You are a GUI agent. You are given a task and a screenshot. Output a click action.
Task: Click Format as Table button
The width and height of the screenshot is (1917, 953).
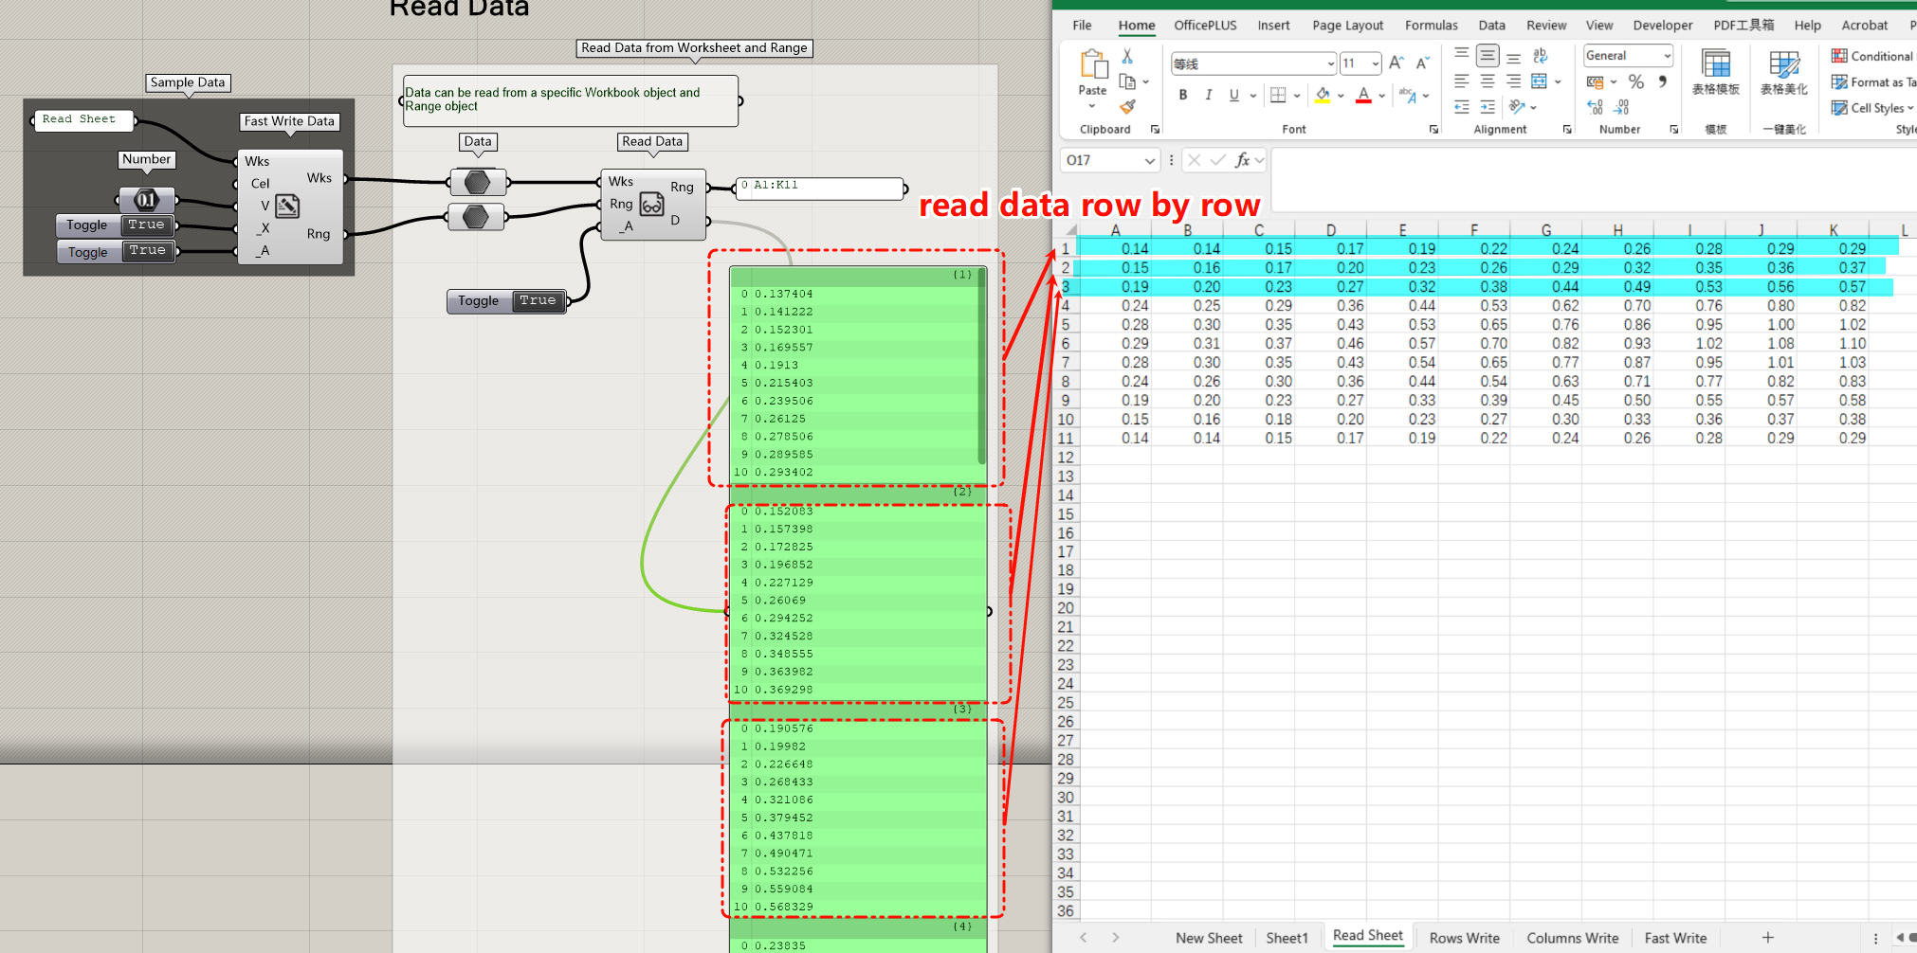(1873, 82)
